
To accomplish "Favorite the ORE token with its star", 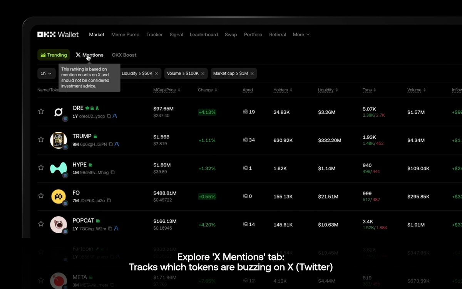I will 41,111.
